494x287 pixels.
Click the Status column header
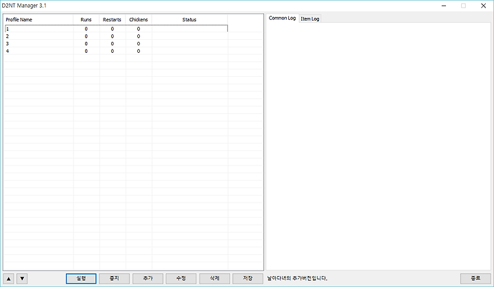(x=189, y=19)
